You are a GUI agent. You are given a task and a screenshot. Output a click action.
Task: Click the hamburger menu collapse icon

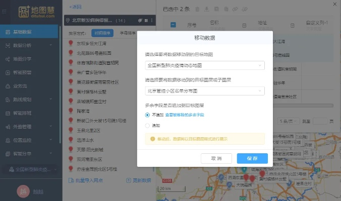point(4,11)
